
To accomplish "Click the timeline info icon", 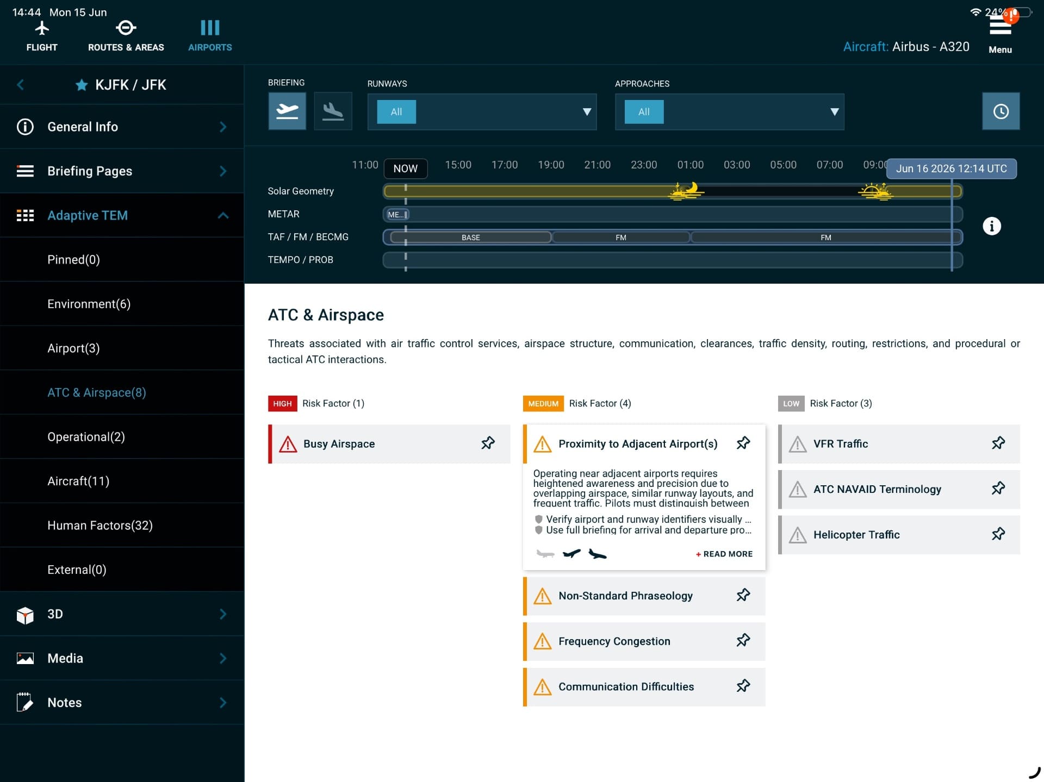I will [x=992, y=226].
